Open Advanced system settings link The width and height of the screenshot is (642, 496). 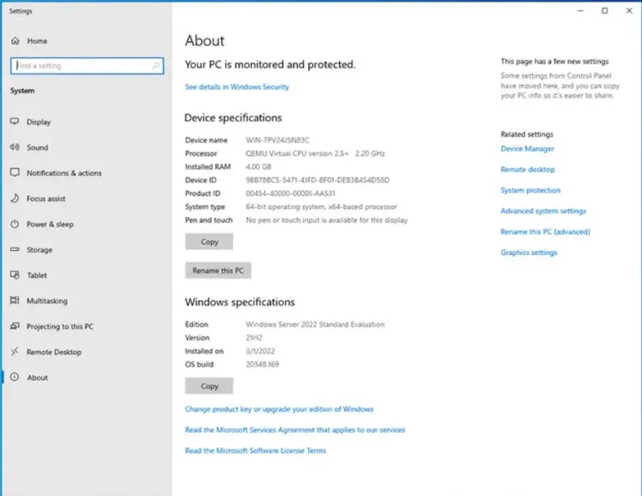tap(543, 211)
